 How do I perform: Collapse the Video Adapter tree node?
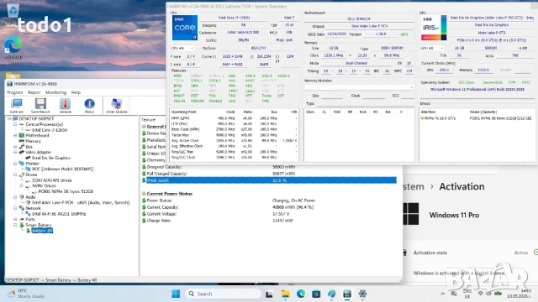[15, 152]
